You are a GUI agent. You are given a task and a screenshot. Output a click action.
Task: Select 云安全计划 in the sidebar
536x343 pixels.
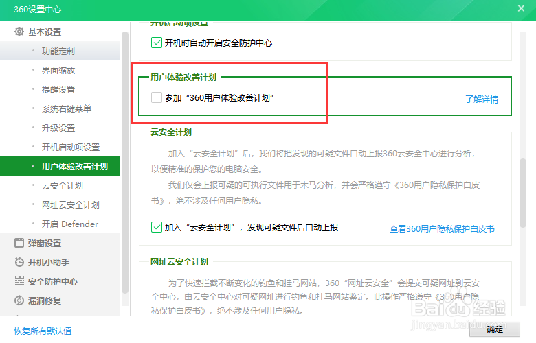(x=60, y=186)
